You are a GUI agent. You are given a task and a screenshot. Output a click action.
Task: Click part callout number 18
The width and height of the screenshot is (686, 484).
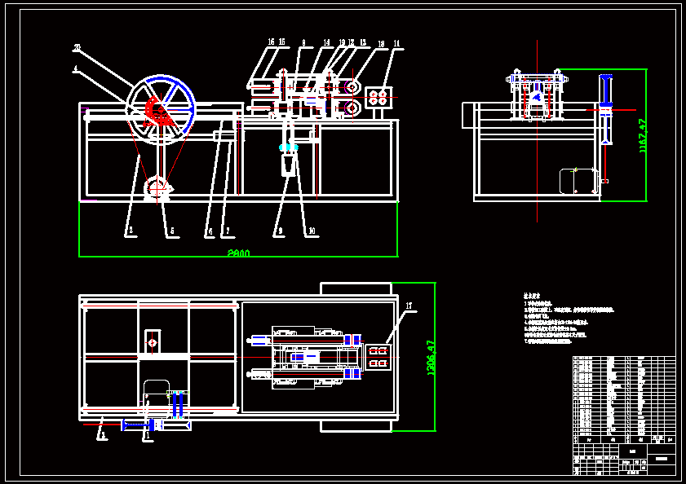pyautogui.click(x=381, y=44)
